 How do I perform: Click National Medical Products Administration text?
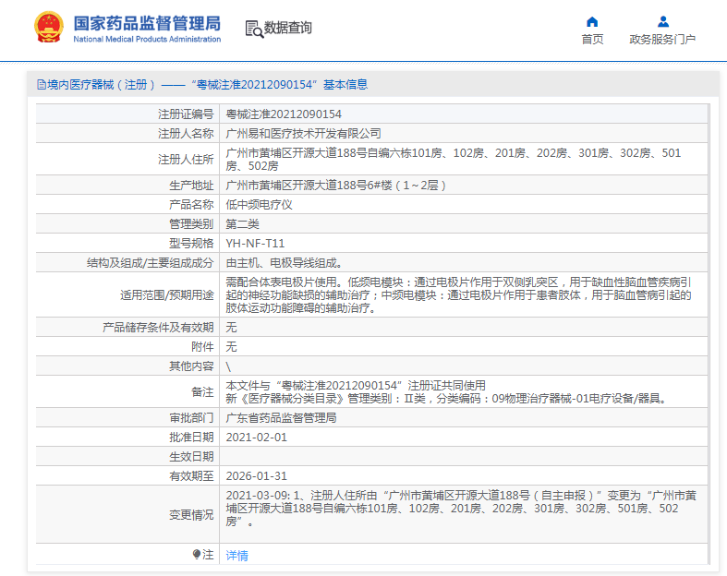click(147, 40)
